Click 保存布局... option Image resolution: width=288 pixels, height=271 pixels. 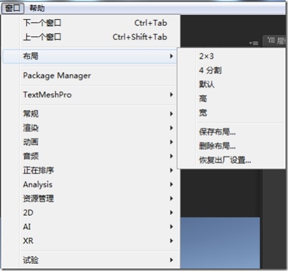232,132
